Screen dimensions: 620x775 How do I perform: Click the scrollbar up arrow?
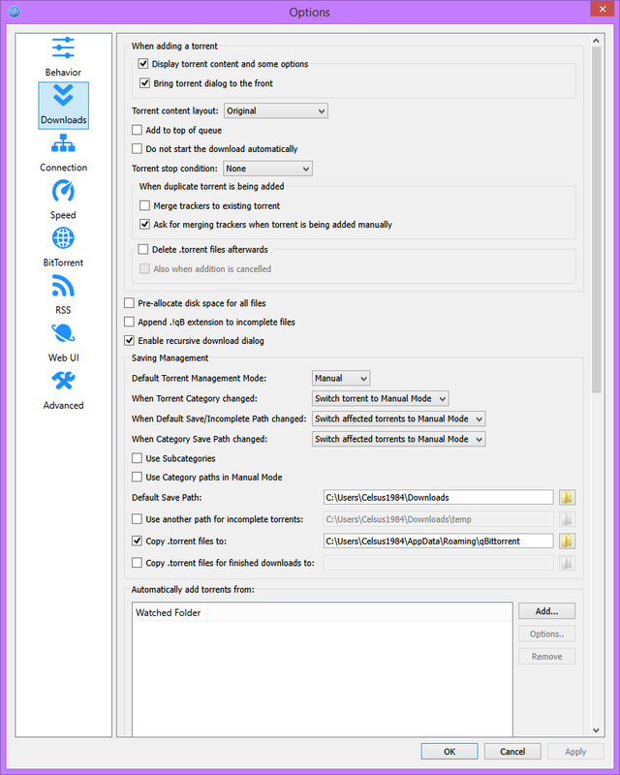(596, 41)
